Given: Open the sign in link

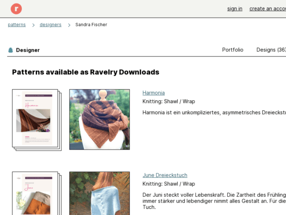Looking at the screenshot, I should pyautogui.click(x=235, y=9).
